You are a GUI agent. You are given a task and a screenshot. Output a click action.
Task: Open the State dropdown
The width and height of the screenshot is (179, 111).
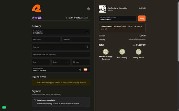tap(61, 62)
